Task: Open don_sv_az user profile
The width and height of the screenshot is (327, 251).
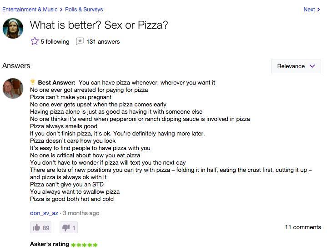Action: 44,213
